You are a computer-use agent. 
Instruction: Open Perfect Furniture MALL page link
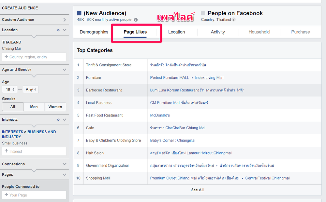click(x=170, y=77)
